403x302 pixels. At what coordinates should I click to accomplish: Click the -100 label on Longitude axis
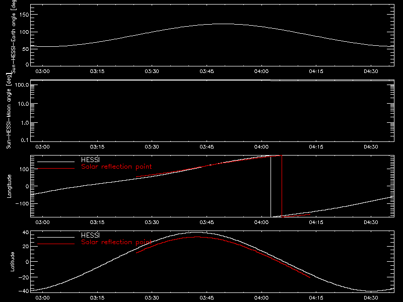pos(22,203)
